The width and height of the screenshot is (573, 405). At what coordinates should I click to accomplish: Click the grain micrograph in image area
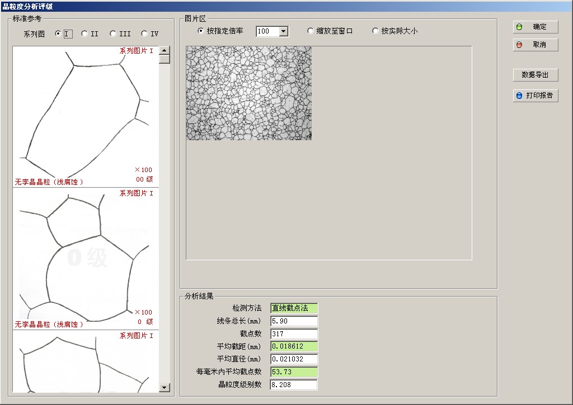tap(248, 93)
